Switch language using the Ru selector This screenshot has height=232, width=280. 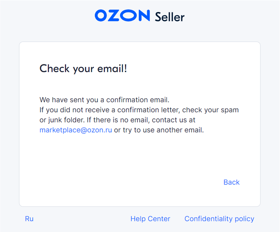click(x=29, y=219)
